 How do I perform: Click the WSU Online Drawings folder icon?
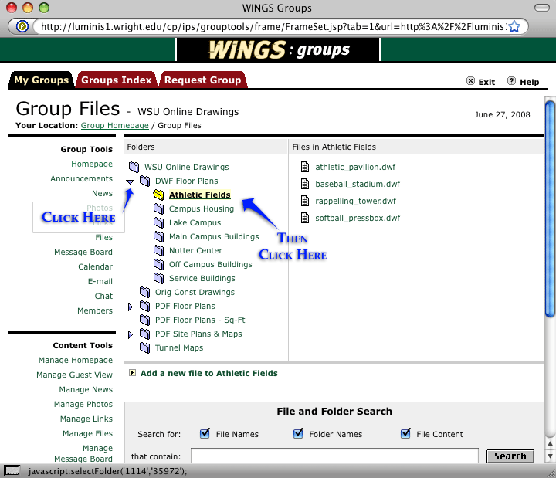pos(134,167)
